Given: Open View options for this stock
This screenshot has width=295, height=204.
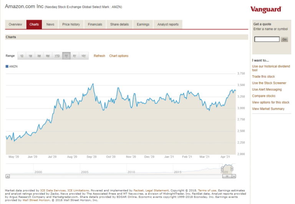Looking at the screenshot, I should 270,102.
